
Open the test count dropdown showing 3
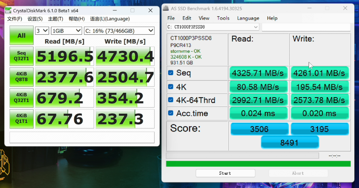point(42,31)
